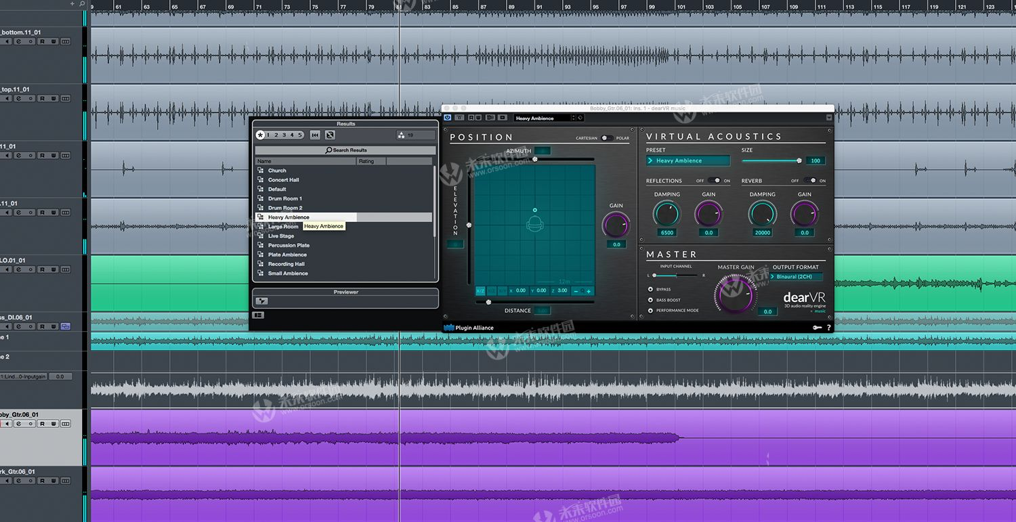Enable BASS BOOST option
Screen dimensions: 1016x522
coord(651,300)
